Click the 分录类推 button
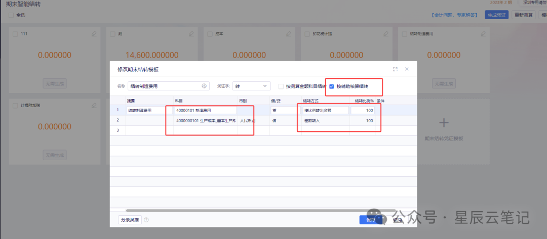Screen dimensions: 547x239 tap(130, 220)
